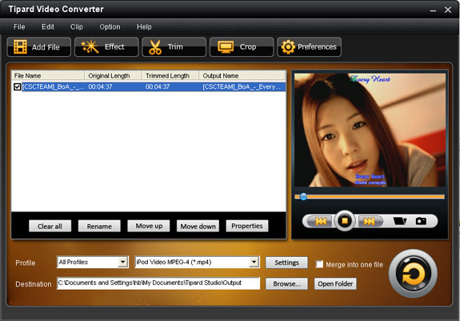Open profile Settings

click(x=286, y=263)
